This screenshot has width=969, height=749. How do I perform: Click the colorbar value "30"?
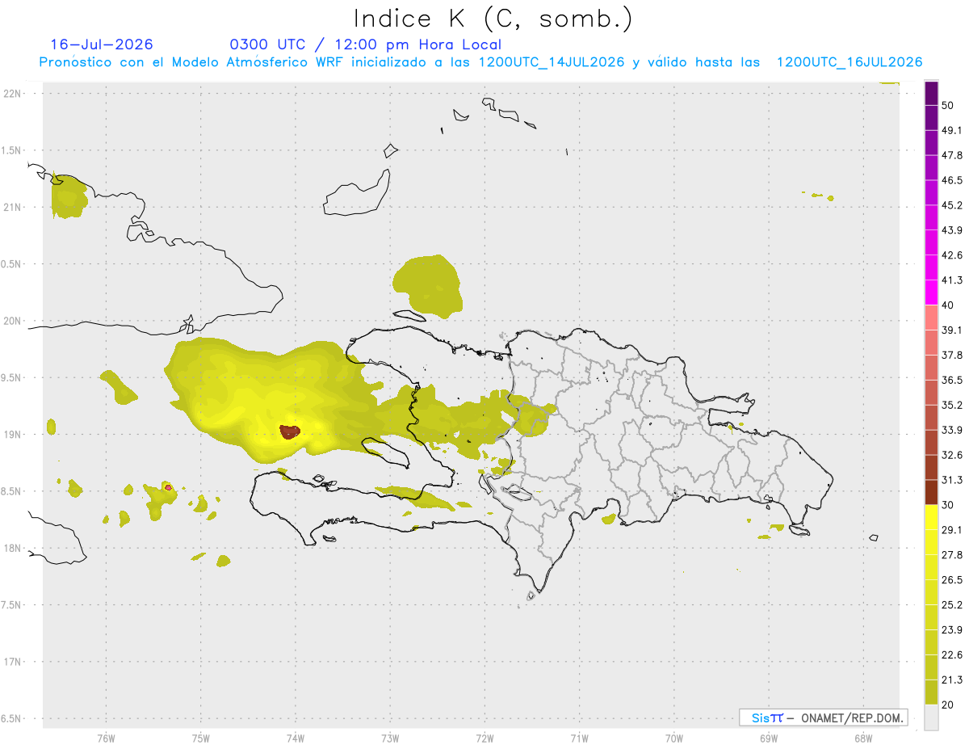coord(948,505)
